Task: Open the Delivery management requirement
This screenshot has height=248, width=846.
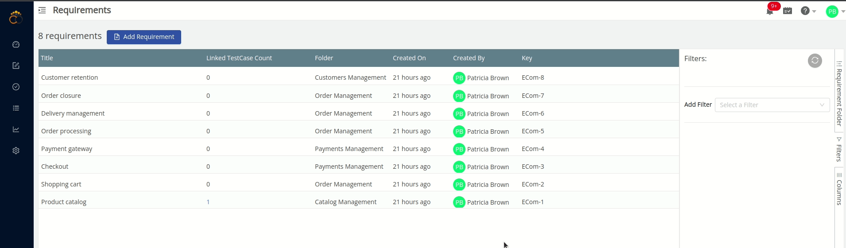Action: pyautogui.click(x=73, y=113)
